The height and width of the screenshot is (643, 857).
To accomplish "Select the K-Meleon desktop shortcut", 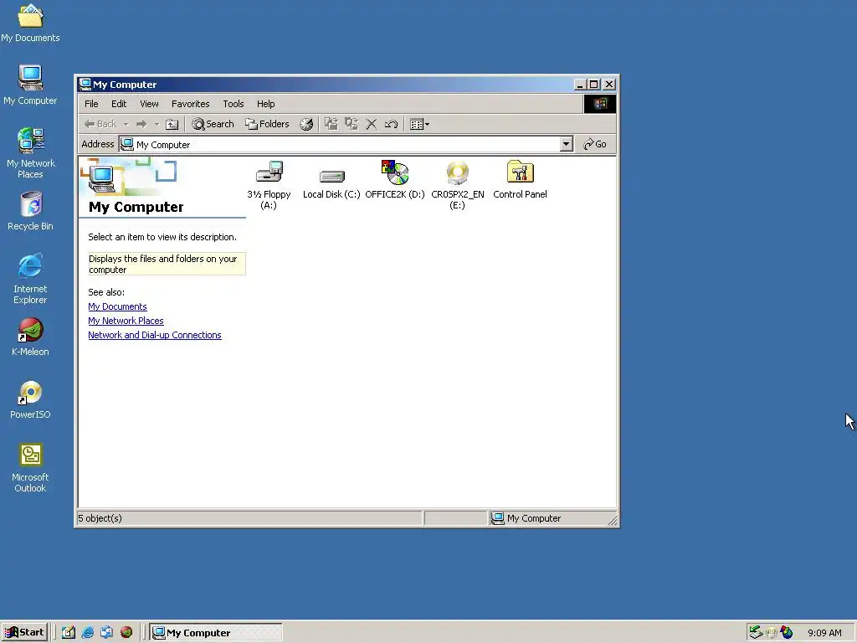I will [x=30, y=337].
